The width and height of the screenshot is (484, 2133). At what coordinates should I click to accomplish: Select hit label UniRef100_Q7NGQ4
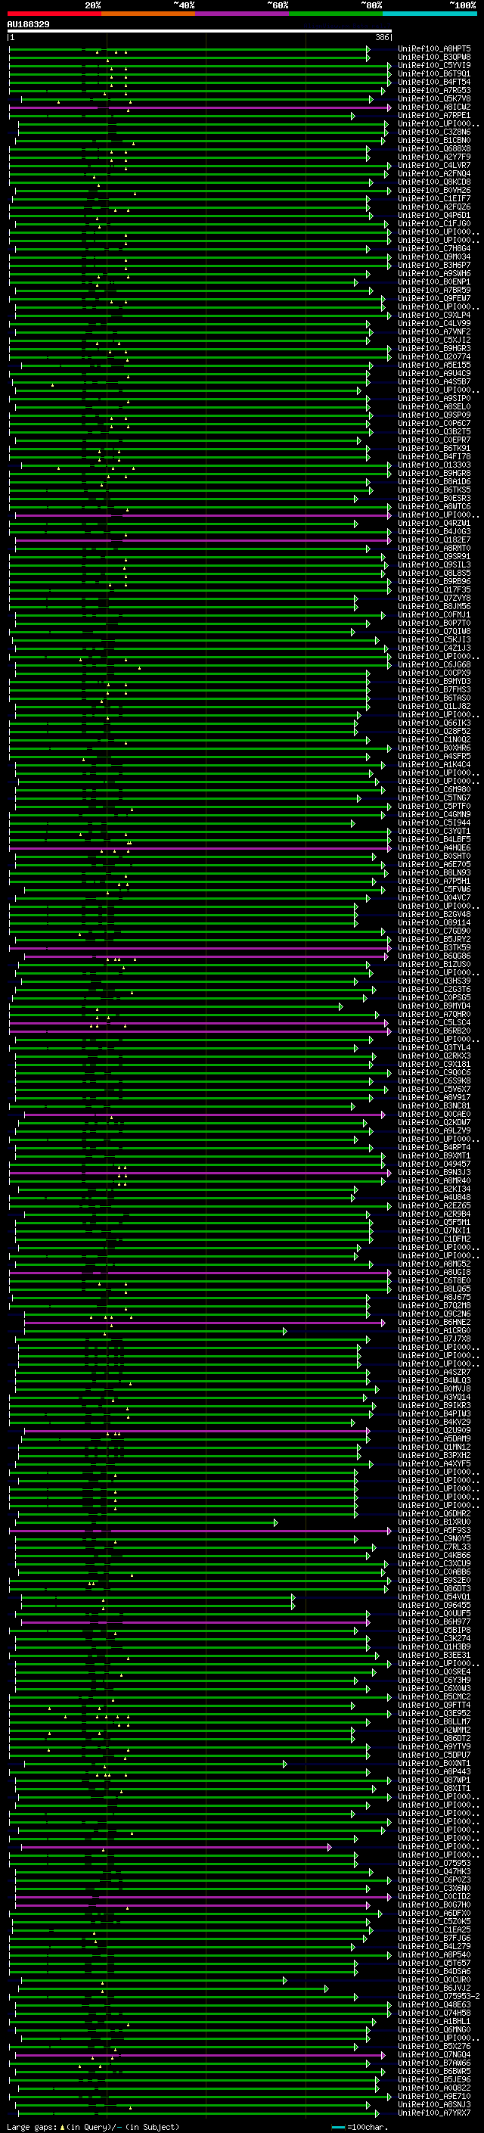click(434, 2054)
